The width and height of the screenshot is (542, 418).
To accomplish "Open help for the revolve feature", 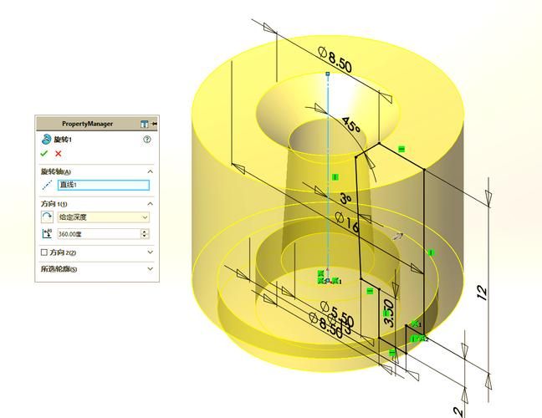I will (x=147, y=140).
